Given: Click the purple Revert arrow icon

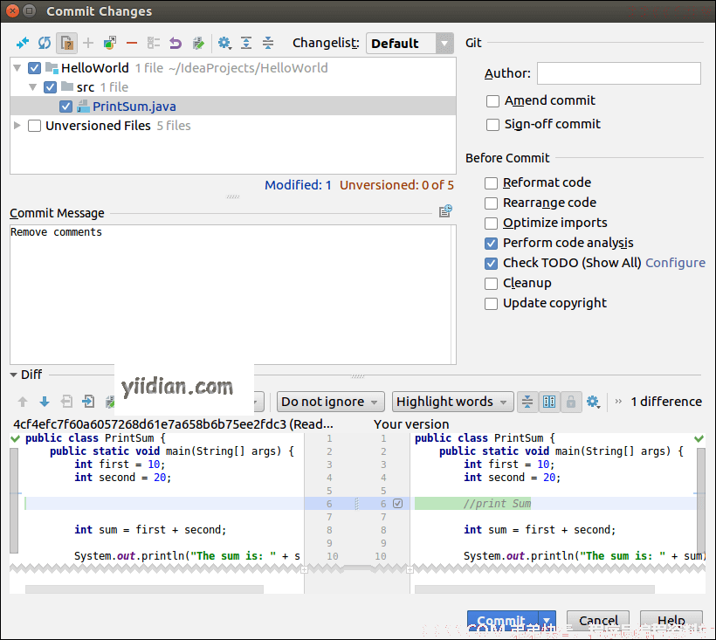Looking at the screenshot, I should point(176,44).
